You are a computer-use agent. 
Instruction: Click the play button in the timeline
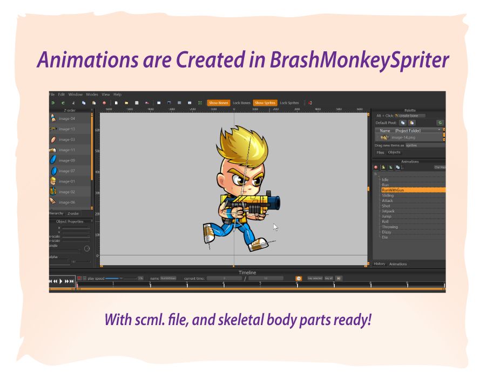point(61,281)
